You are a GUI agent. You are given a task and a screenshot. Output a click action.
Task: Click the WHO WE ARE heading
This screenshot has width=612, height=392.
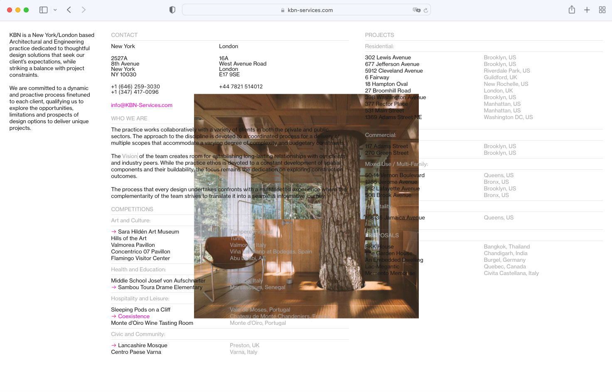click(129, 119)
